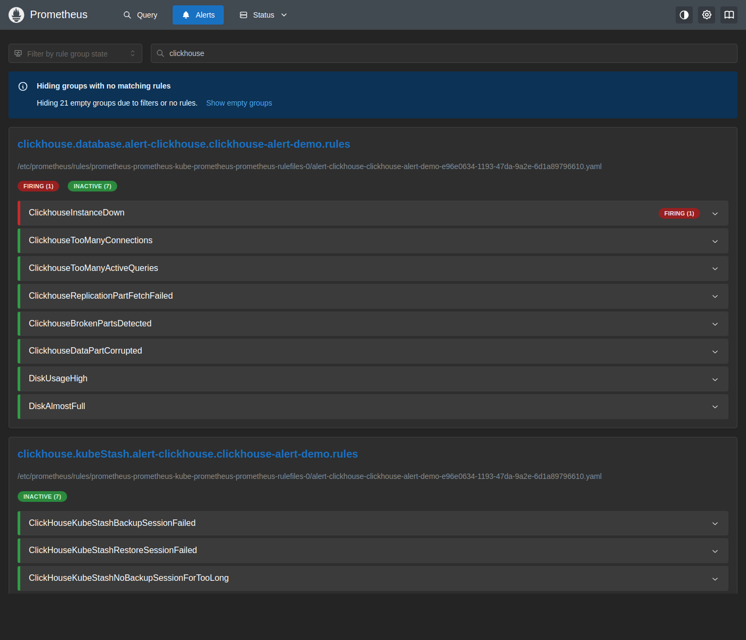Click the kubeStash group rules file path

pyautogui.click(x=310, y=476)
